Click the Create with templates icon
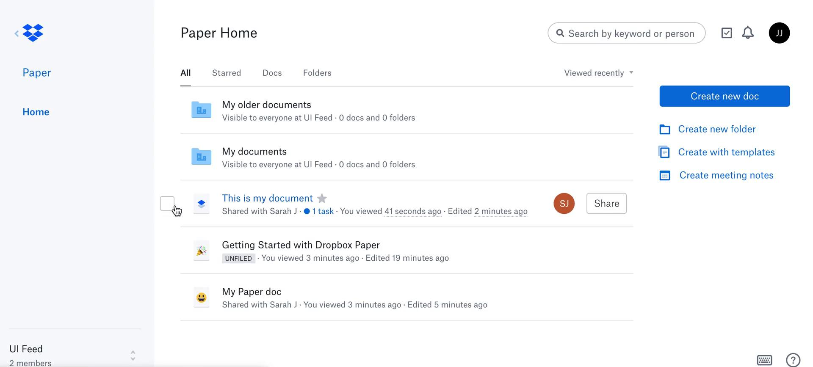 coord(664,152)
